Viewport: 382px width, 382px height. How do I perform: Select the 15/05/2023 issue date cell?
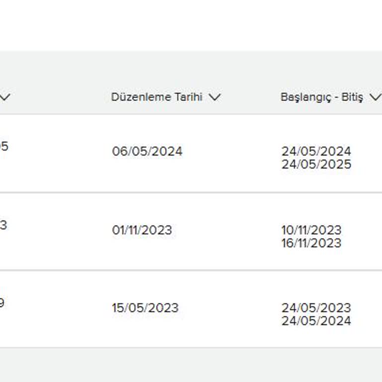click(145, 308)
